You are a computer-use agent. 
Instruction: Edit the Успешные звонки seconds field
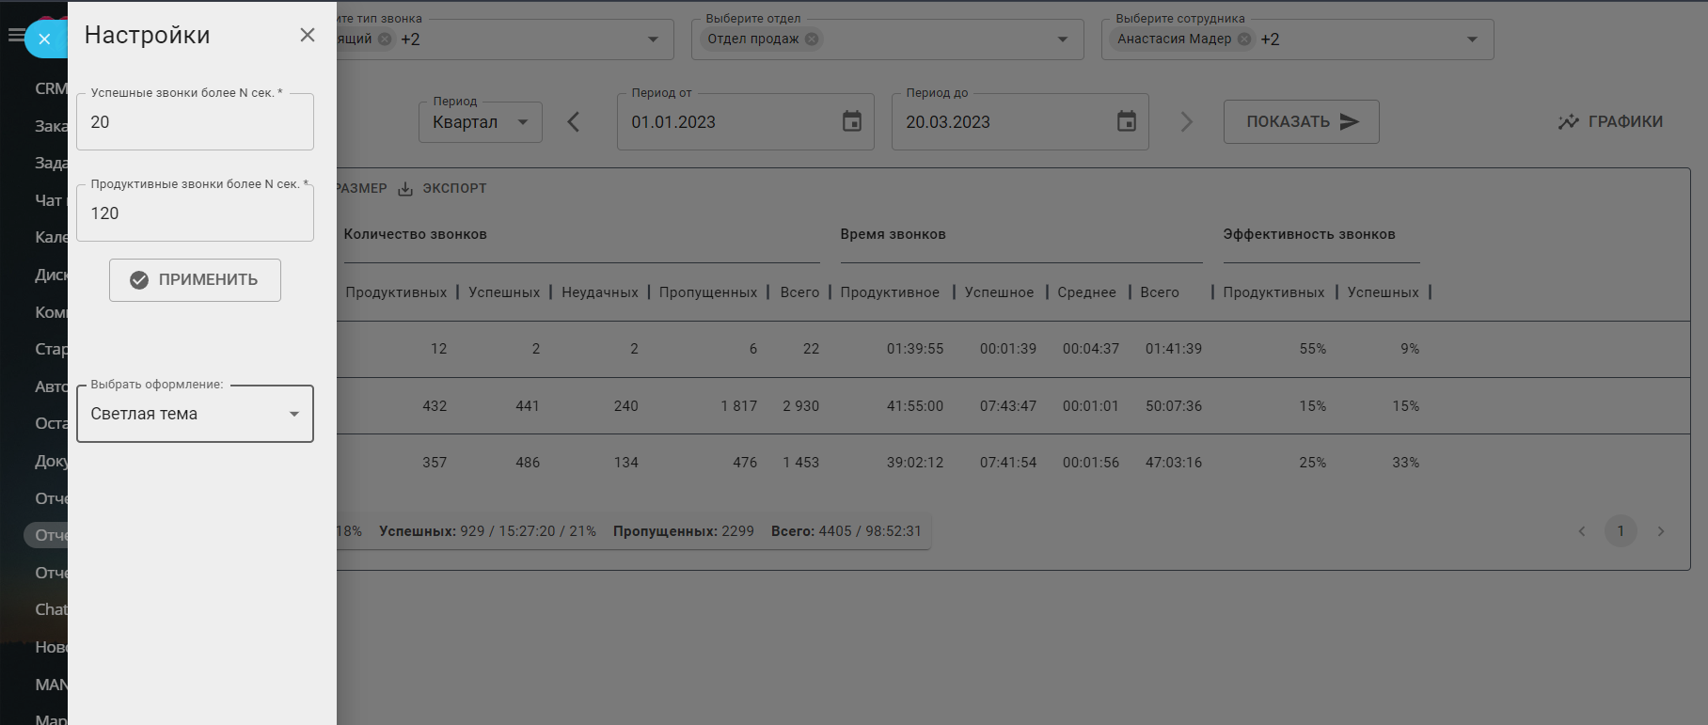(x=195, y=122)
